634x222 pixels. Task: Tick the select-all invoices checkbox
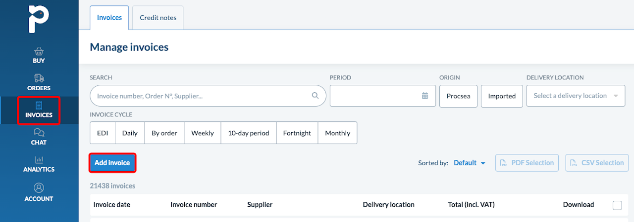tap(617, 205)
